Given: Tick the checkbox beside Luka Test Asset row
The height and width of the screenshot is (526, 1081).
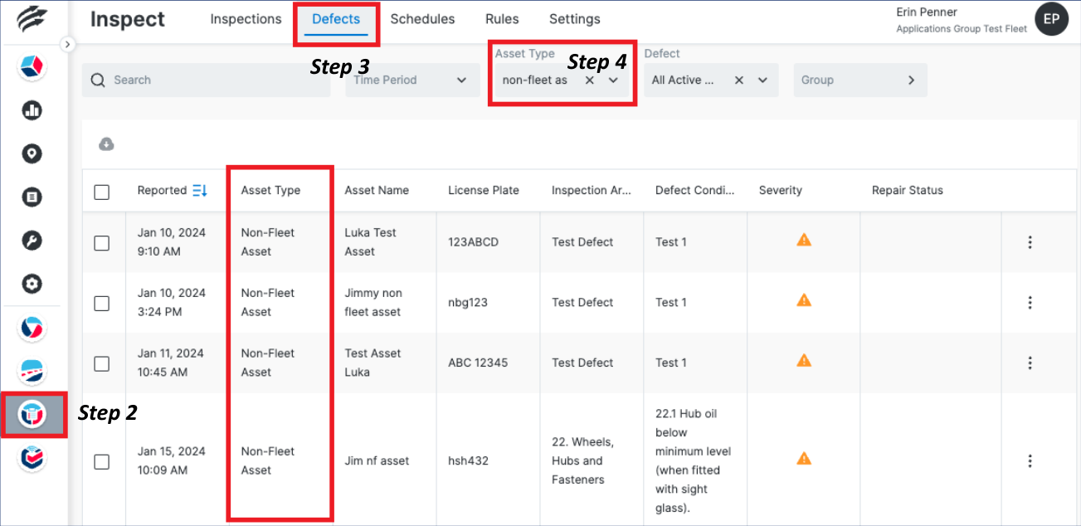Looking at the screenshot, I should [102, 242].
